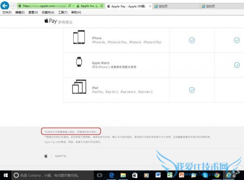Open the address bar dropdown arrow
The image size is (244, 180).
tap(74, 6)
